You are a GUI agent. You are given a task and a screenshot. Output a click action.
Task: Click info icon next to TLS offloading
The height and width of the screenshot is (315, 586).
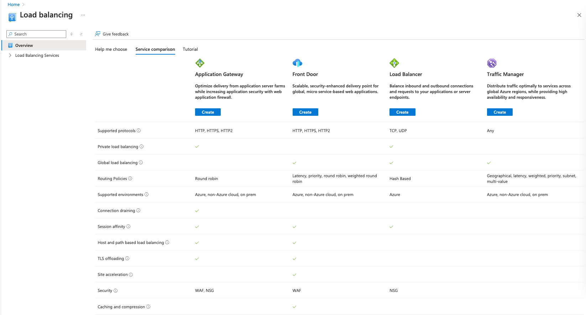(127, 259)
